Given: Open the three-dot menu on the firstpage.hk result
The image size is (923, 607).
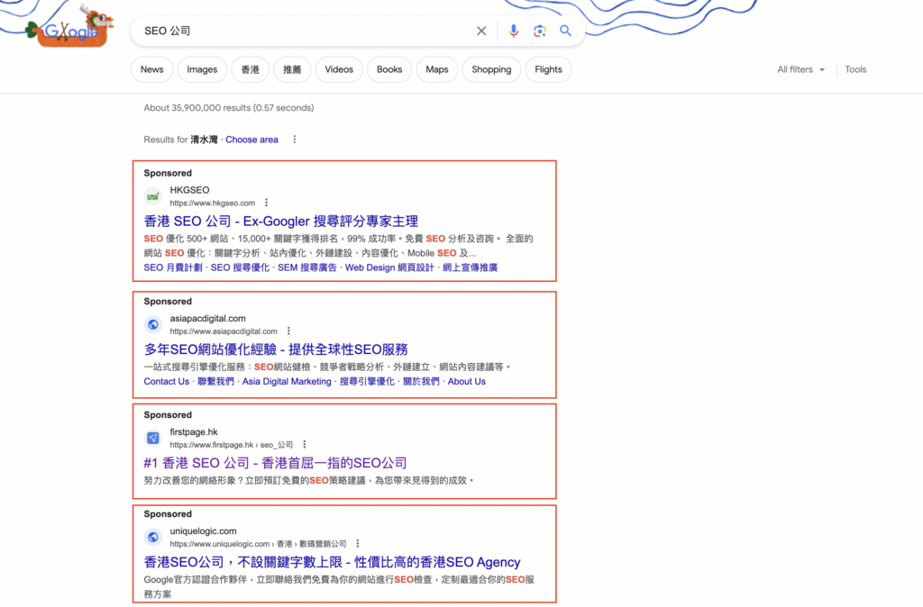Looking at the screenshot, I should point(304,444).
